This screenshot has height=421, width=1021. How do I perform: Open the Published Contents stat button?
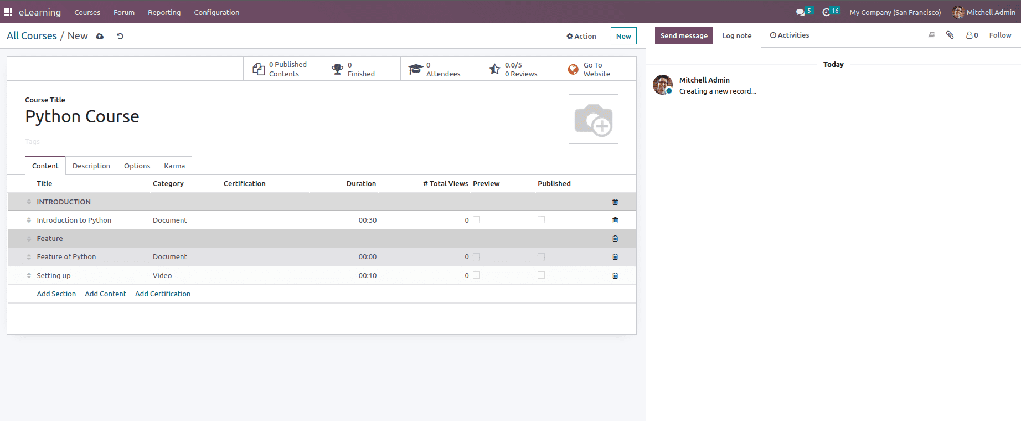click(x=282, y=69)
